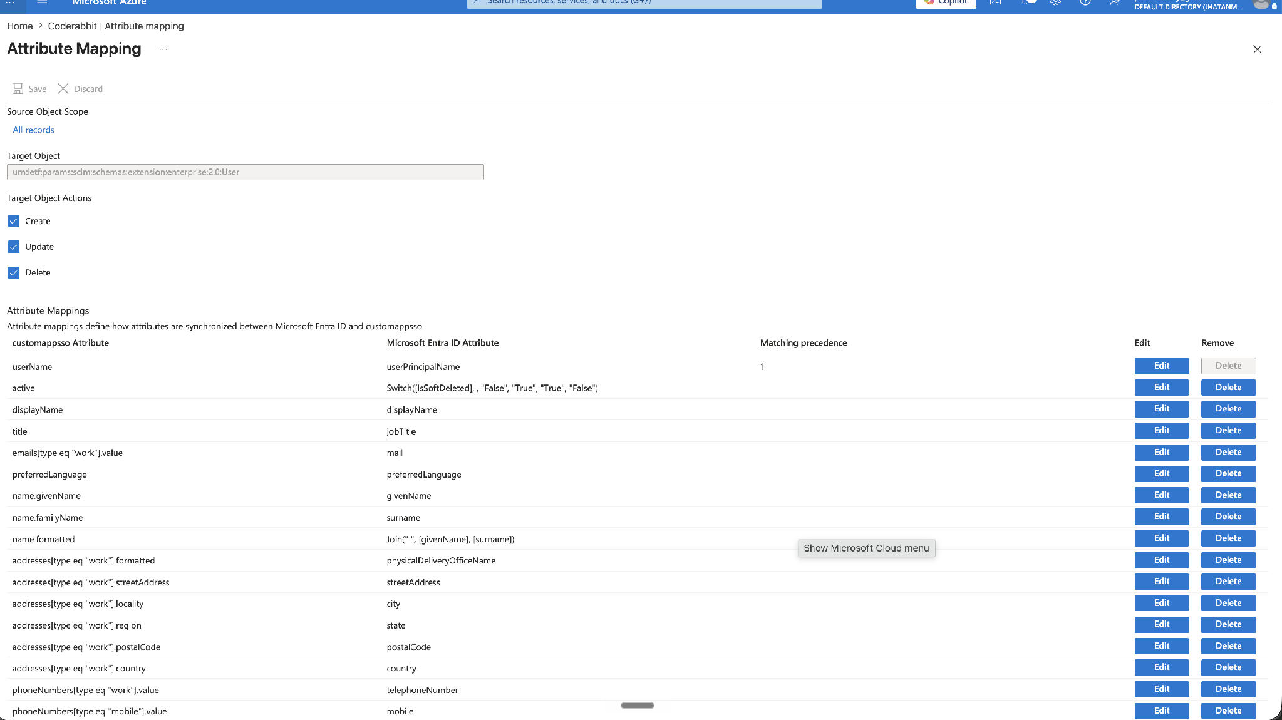The width and height of the screenshot is (1282, 720).
Task: Click the Discard toolbar button
Action: 80,89
